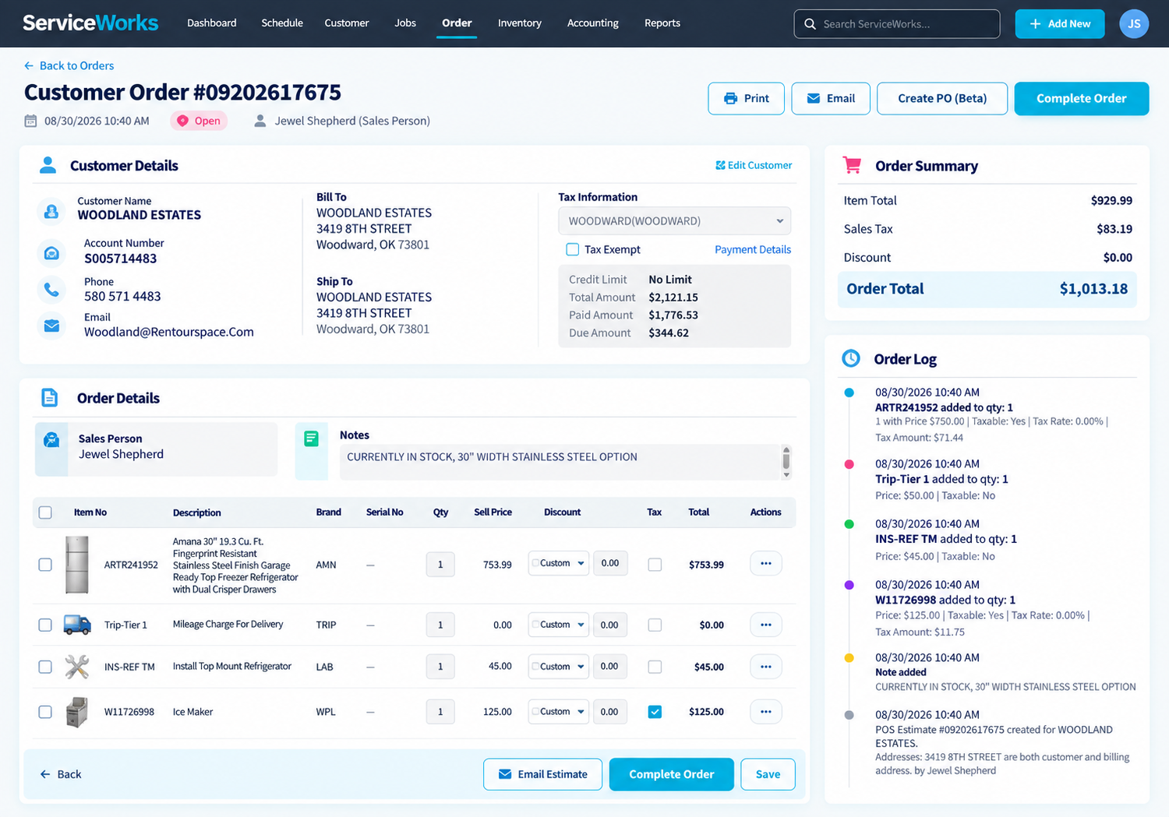Enable tax for Install Top Mount Refrigerator row
Viewport: 1169px width, 817px height.
pos(655,667)
